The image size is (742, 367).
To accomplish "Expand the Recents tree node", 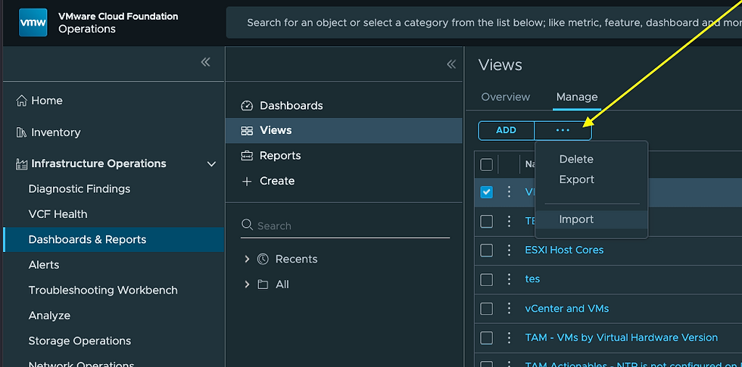I will tap(247, 260).
